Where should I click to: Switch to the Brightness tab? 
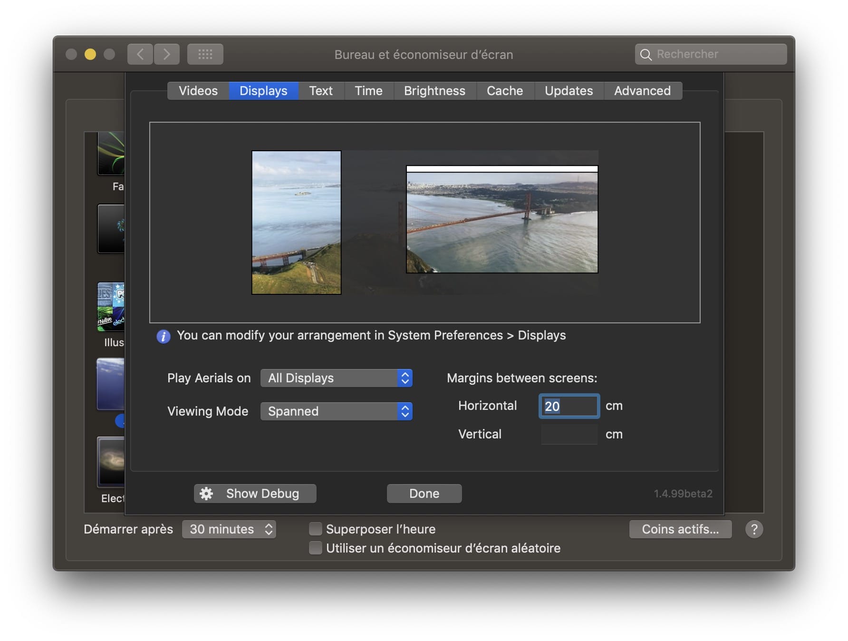coord(434,91)
